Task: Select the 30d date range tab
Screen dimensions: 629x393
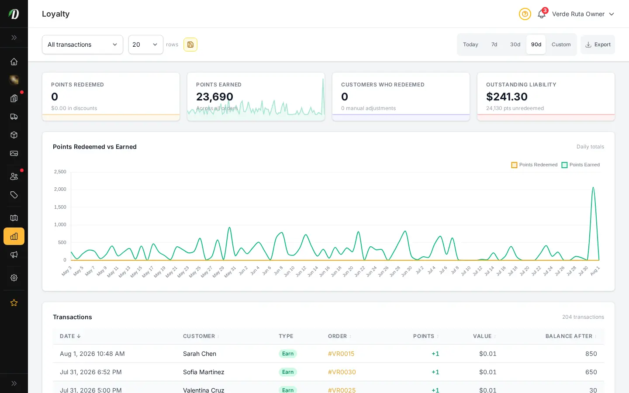Action: [515, 45]
